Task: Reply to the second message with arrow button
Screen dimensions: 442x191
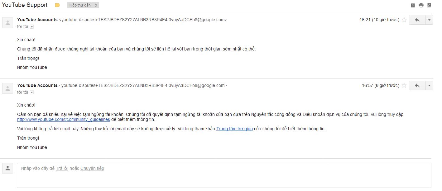Action: coord(417,86)
